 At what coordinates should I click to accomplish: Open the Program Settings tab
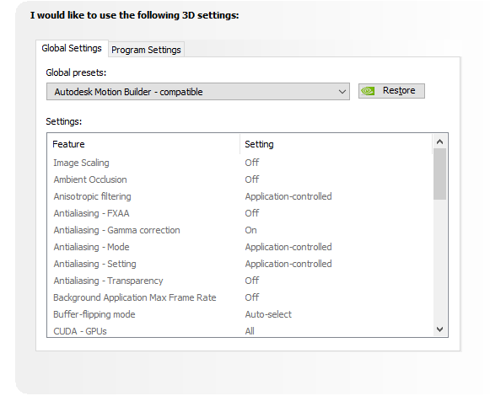(x=146, y=50)
